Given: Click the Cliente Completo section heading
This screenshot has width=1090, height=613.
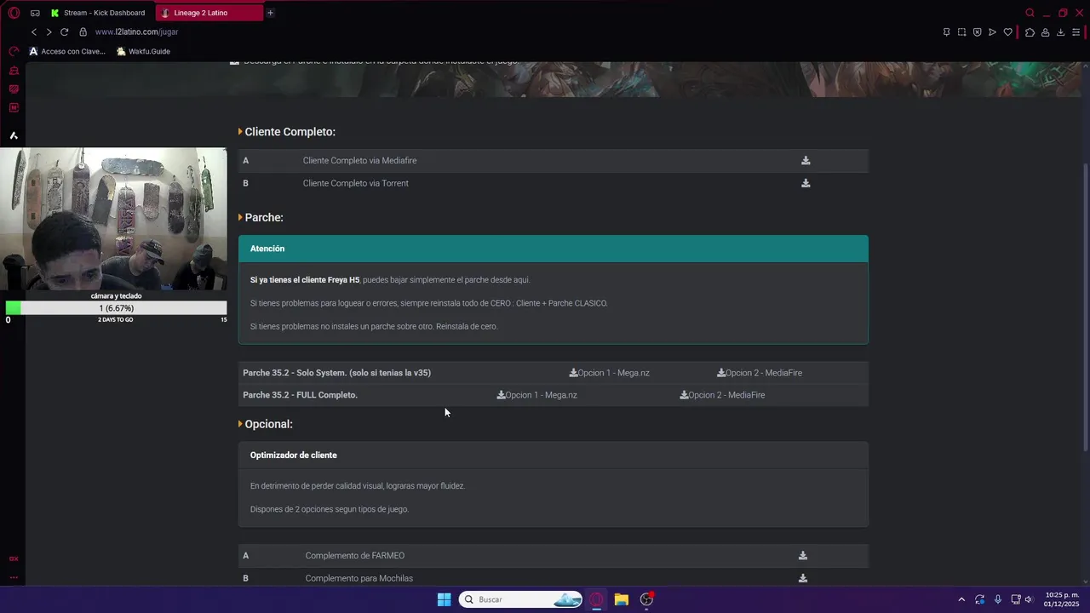Looking at the screenshot, I should 290,132.
